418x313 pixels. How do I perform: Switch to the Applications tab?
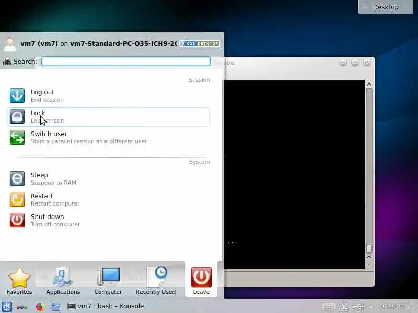click(63, 281)
